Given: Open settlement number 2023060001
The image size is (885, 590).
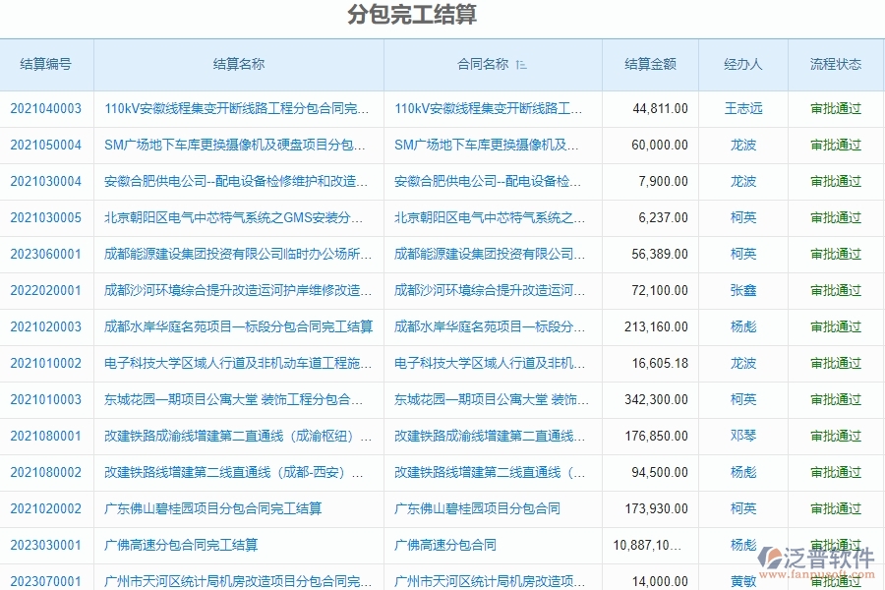Looking at the screenshot, I should click(x=46, y=254).
